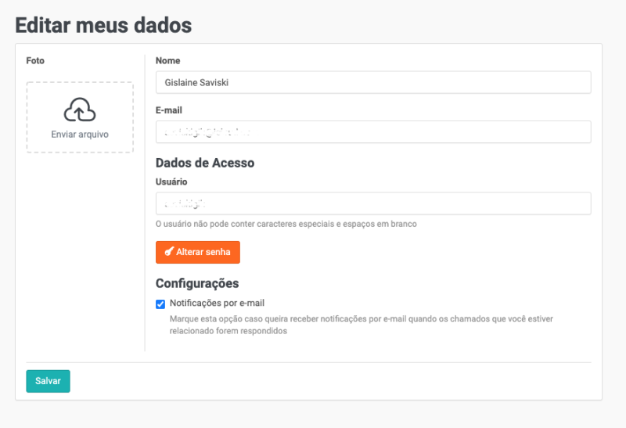Click the Configurações section heading

[x=197, y=283]
